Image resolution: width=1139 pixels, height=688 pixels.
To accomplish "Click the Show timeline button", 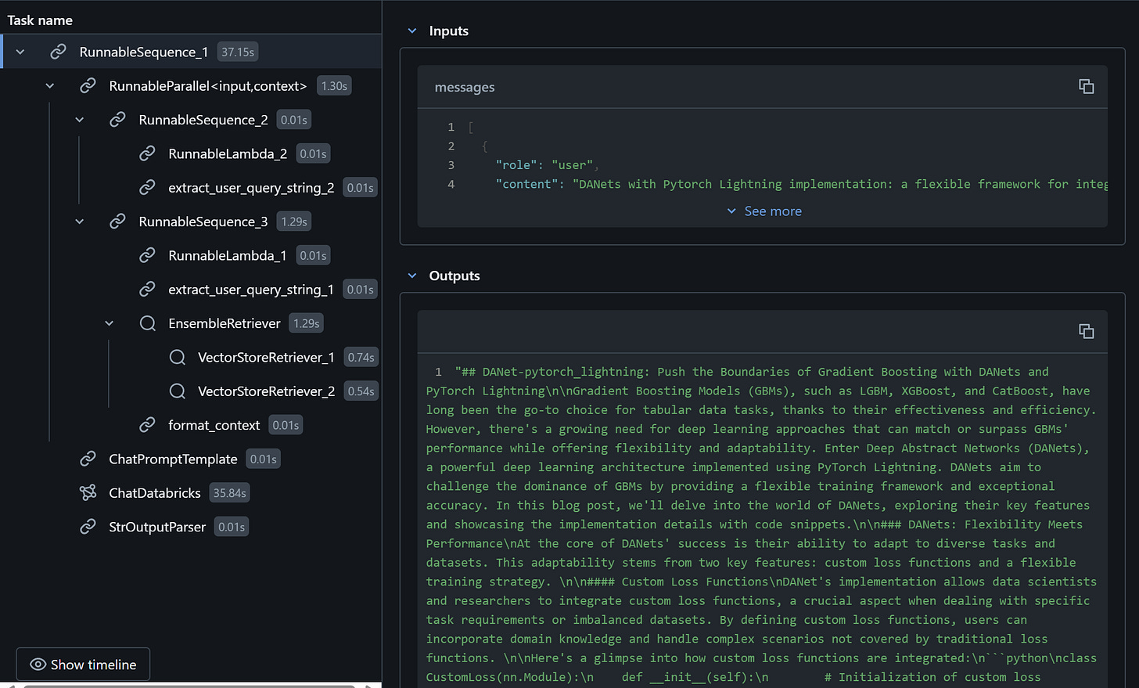I will pyautogui.click(x=83, y=665).
